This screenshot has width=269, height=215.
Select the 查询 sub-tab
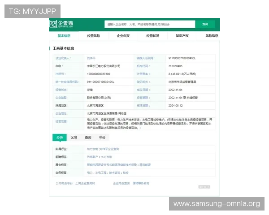click(x=88, y=138)
